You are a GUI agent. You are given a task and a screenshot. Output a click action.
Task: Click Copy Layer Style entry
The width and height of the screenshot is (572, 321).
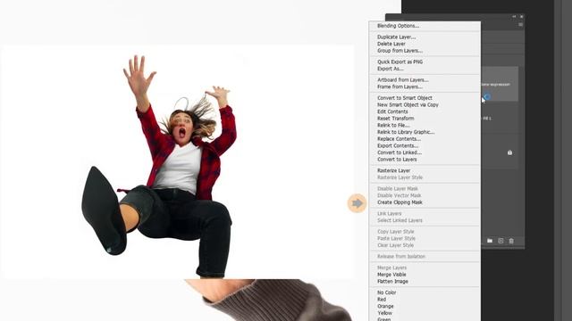(395, 232)
